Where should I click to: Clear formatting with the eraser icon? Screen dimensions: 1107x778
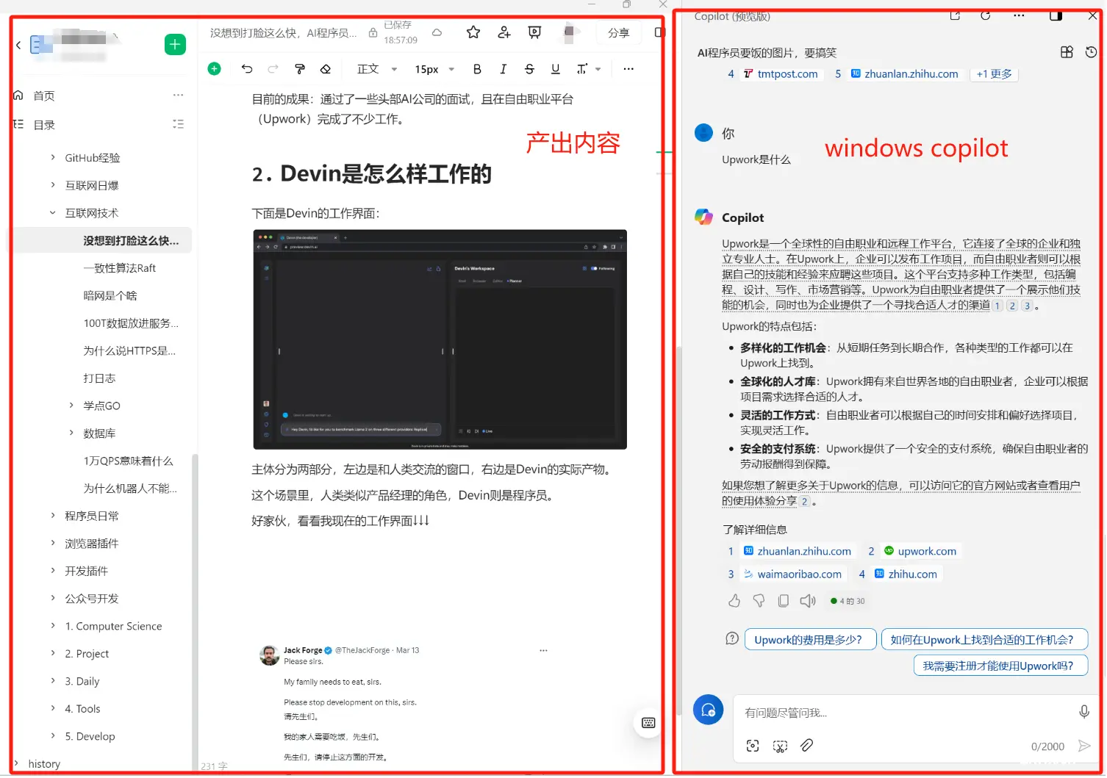pyautogui.click(x=326, y=69)
